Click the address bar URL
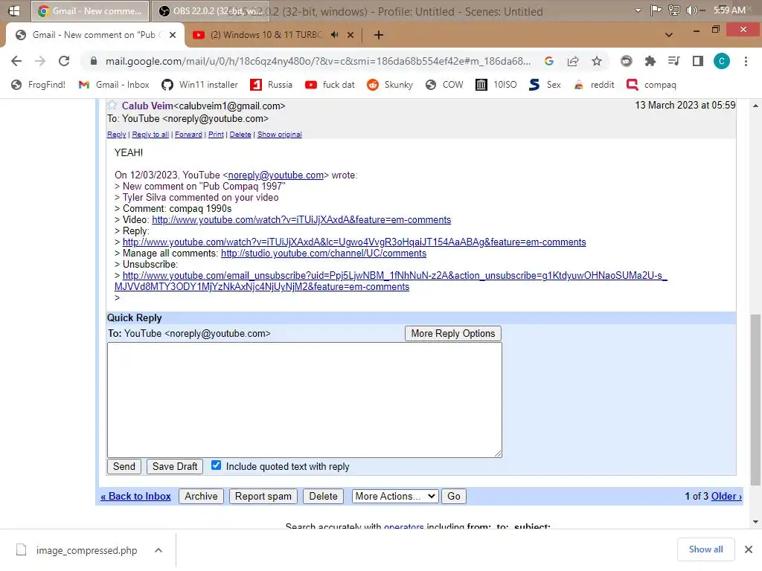 coord(318,61)
